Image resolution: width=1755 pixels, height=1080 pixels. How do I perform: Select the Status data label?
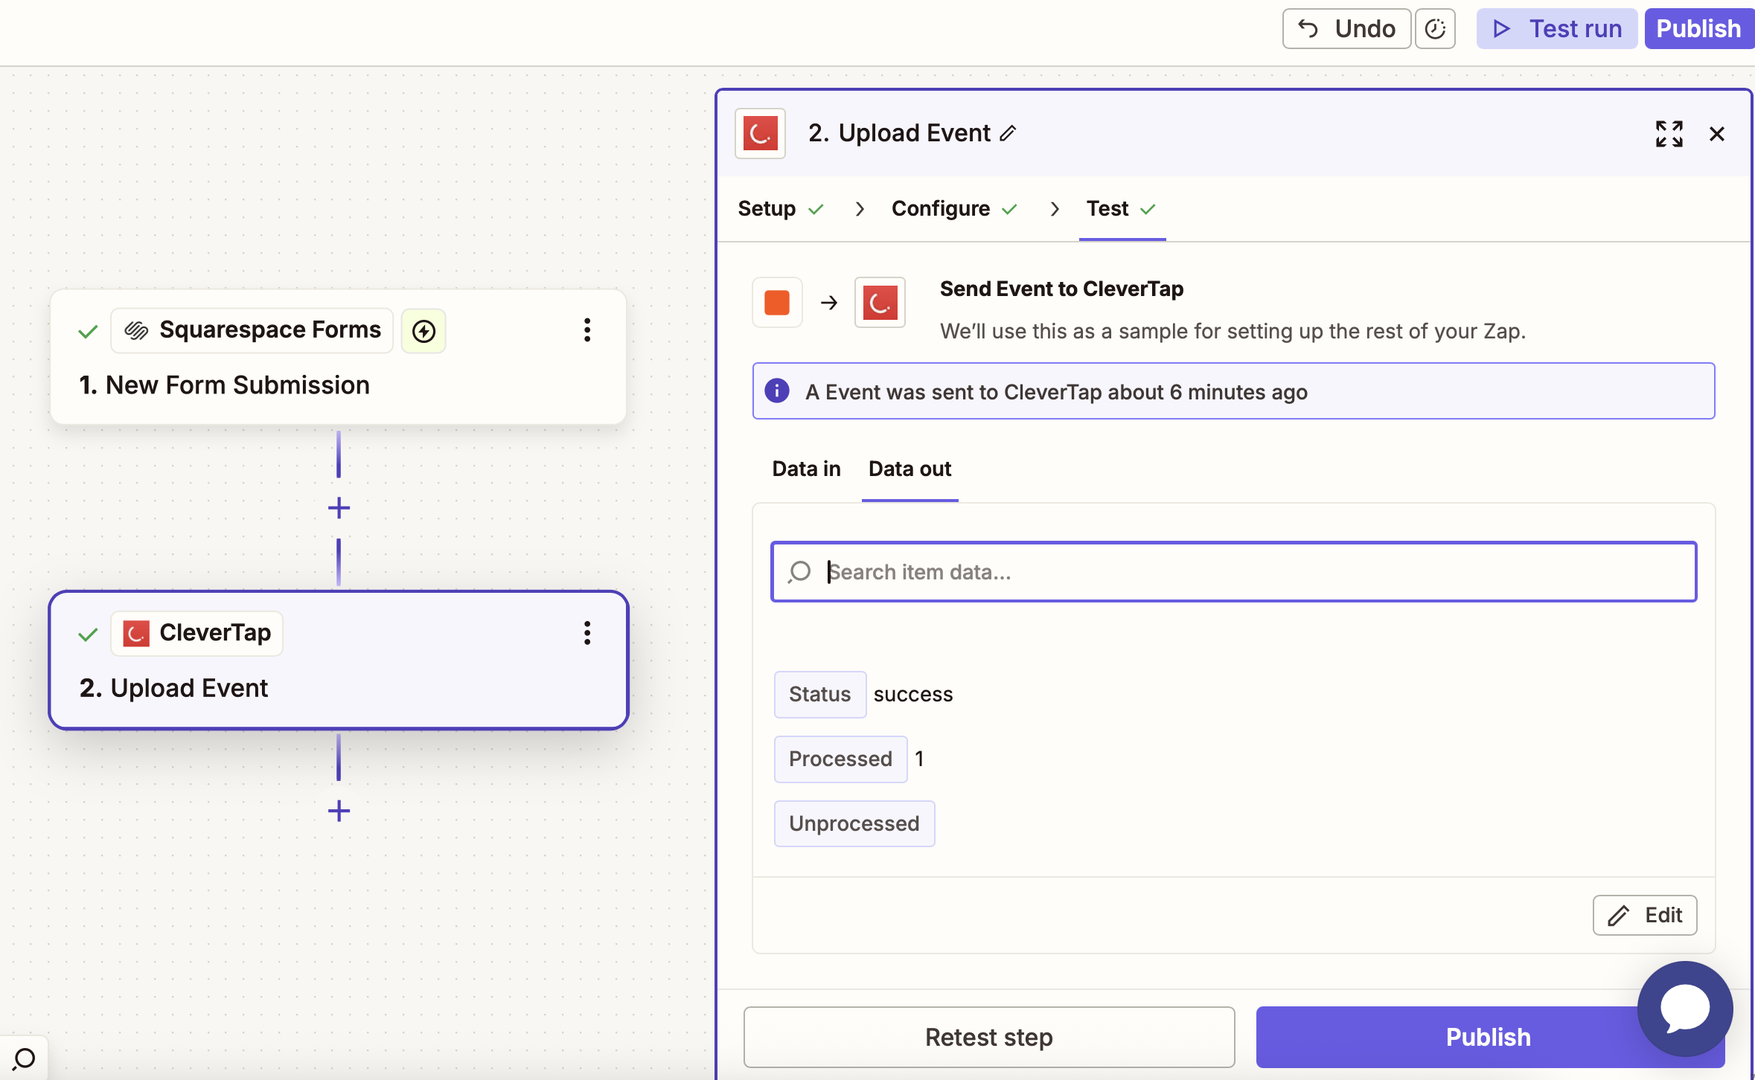click(819, 694)
